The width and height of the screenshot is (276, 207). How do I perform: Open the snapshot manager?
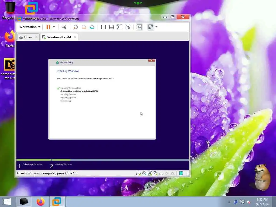(92, 27)
